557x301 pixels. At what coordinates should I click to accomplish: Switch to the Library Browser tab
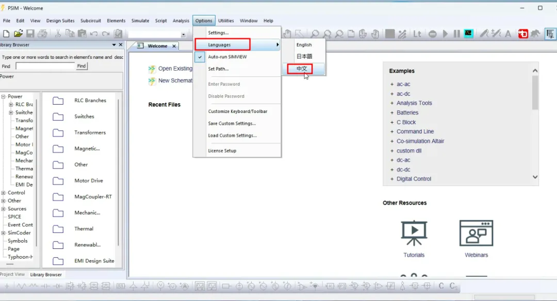(46, 275)
